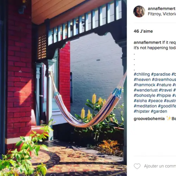Open the #aloha hashtag
Image resolution: width=176 pixels, height=176 pixels.
pyautogui.click(x=140, y=101)
